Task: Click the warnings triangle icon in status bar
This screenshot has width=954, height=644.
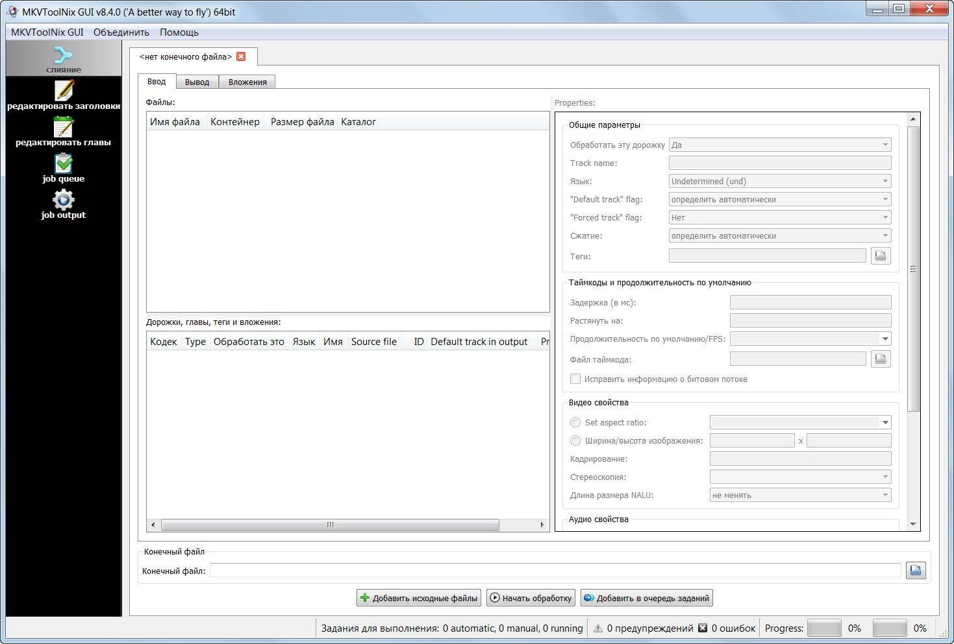Action: click(598, 628)
